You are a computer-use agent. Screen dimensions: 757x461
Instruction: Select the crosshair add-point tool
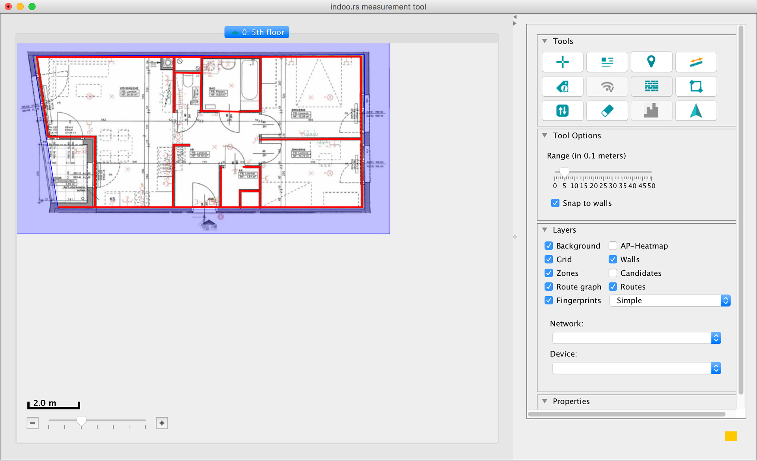pos(562,62)
